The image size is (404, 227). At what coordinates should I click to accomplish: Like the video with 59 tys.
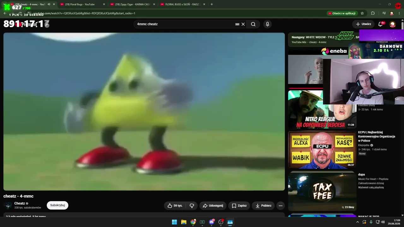[175, 206]
